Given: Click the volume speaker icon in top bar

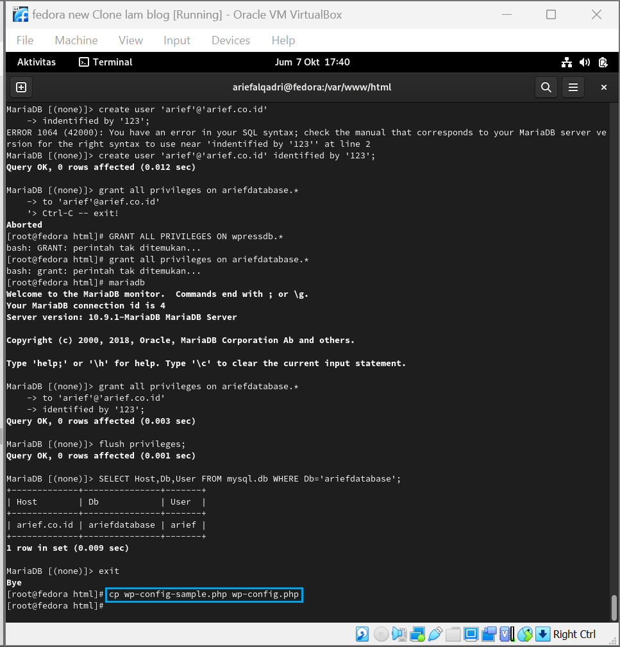Looking at the screenshot, I should coord(585,62).
